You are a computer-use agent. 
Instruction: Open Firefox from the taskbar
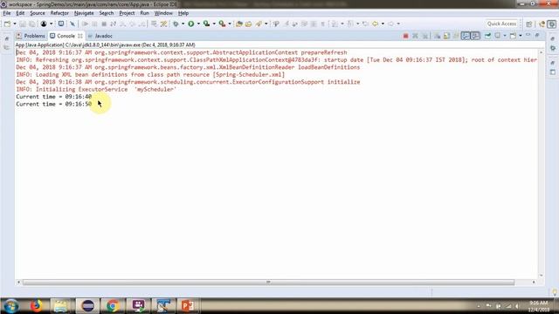[36, 305]
